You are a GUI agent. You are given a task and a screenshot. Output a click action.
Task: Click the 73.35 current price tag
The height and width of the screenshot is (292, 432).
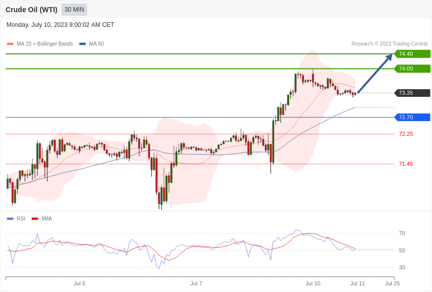coord(413,93)
